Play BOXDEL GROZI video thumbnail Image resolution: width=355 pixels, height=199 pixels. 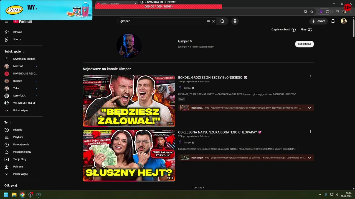[x=129, y=101]
